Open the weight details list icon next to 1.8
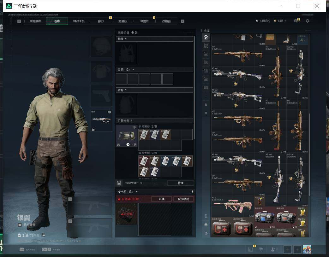This screenshot has width=329, height=257. [43, 235]
